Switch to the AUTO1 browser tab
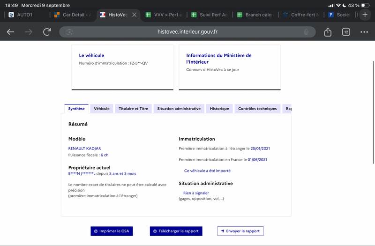 [x=25, y=15]
